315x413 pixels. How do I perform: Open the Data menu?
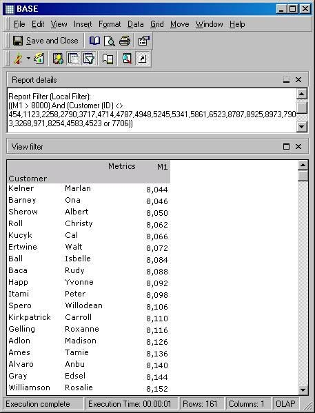(136, 24)
